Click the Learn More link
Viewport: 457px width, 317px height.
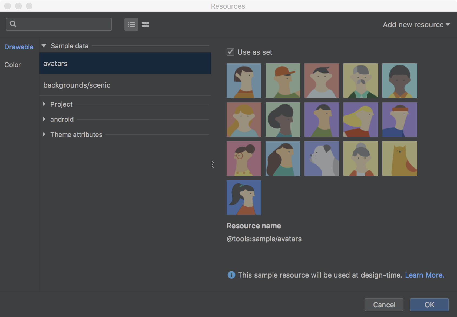coord(425,275)
